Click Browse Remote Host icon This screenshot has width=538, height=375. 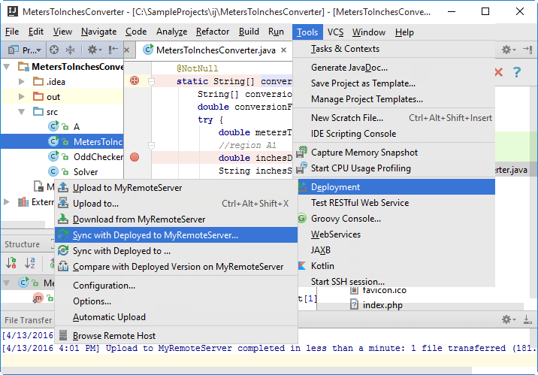point(63,335)
